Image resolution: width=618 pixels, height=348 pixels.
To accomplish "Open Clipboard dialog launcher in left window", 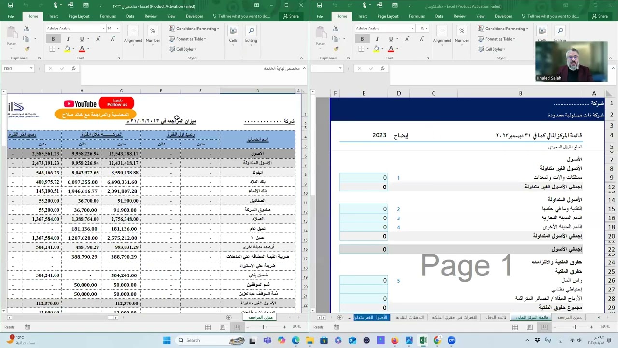I will point(39,58).
